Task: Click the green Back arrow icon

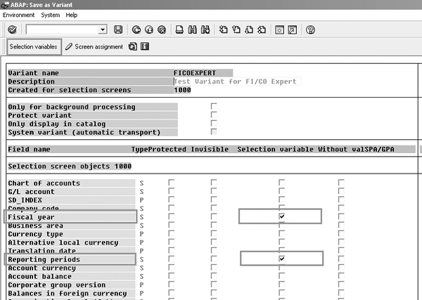Action: point(136,30)
